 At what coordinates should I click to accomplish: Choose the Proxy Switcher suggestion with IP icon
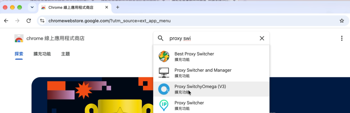tap(211, 105)
